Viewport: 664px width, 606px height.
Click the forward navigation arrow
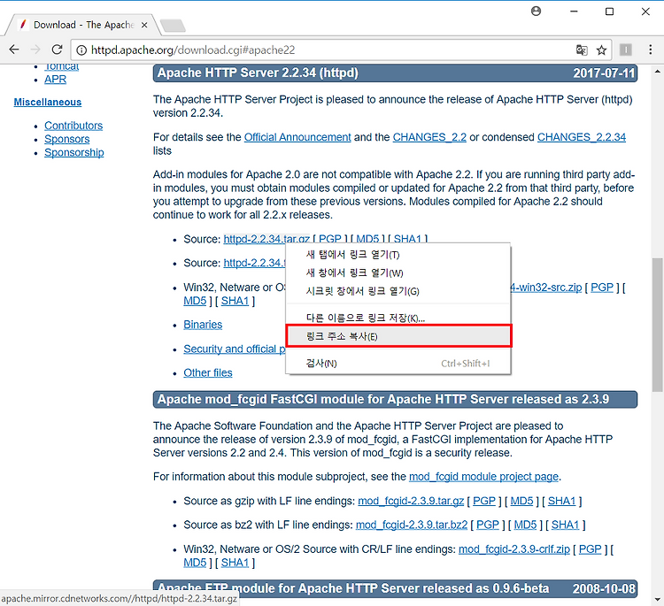[36, 50]
